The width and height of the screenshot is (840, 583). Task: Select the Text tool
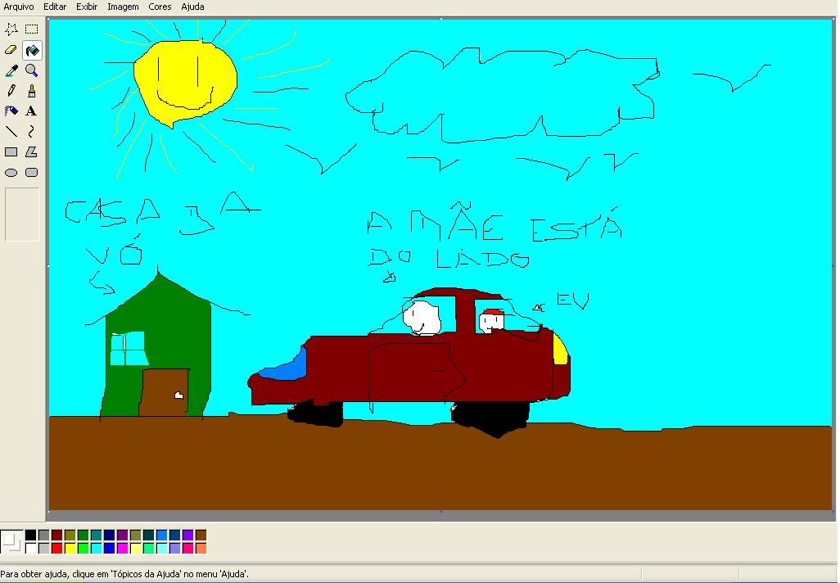click(30, 111)
